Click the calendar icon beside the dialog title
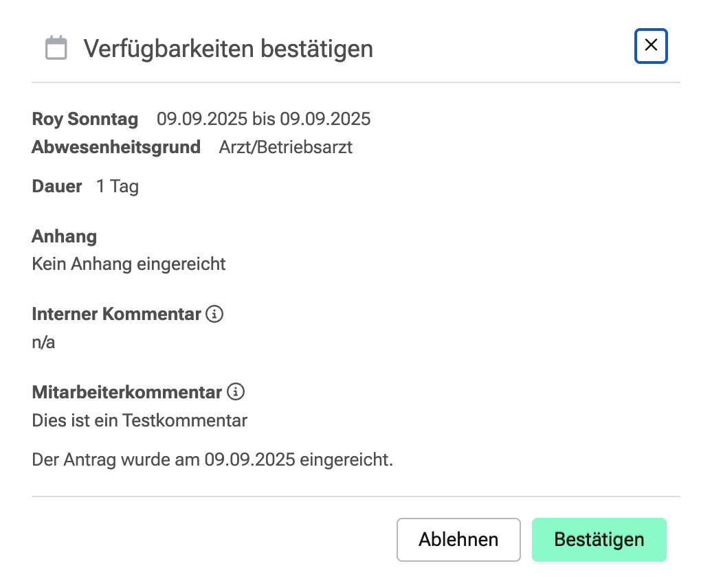712x581 pixels. [56, 49]
